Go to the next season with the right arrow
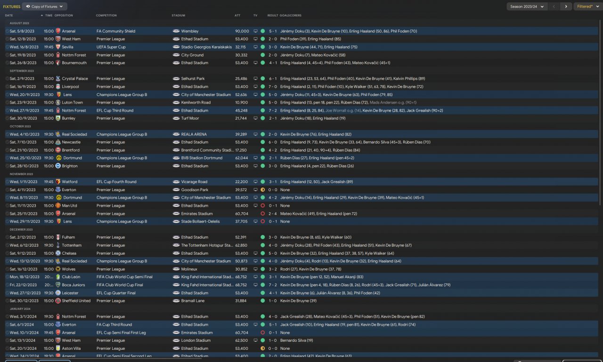Screen dimensions: 603x362 pos(566,7)
